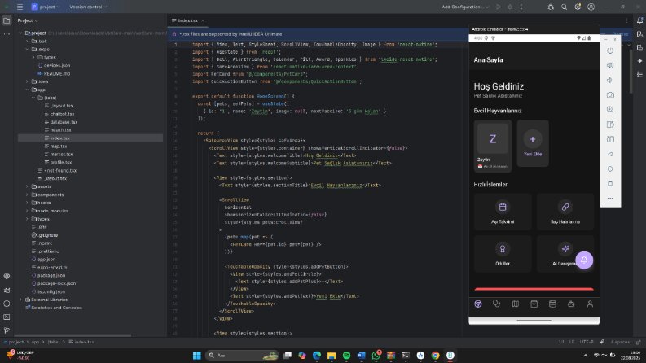Click the Run play button
Screen dimensions: 646x363
499,7
